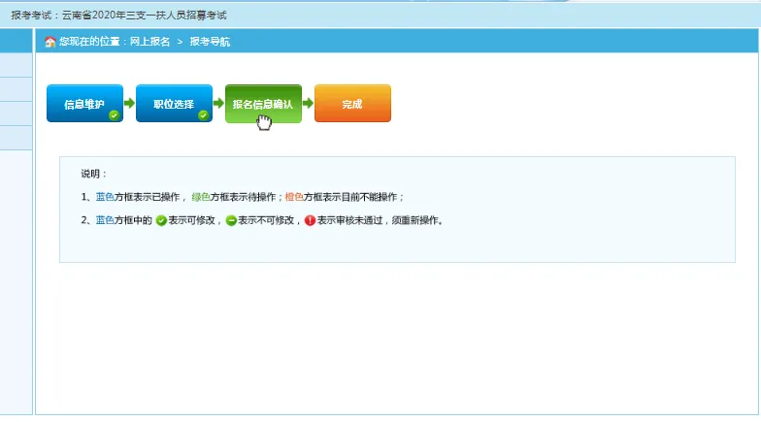Click the green arrow before 完成

(x=309, y=103)
